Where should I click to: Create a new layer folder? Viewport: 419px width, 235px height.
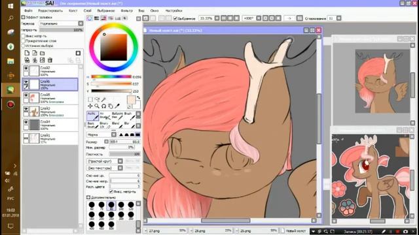pos(42,53)
